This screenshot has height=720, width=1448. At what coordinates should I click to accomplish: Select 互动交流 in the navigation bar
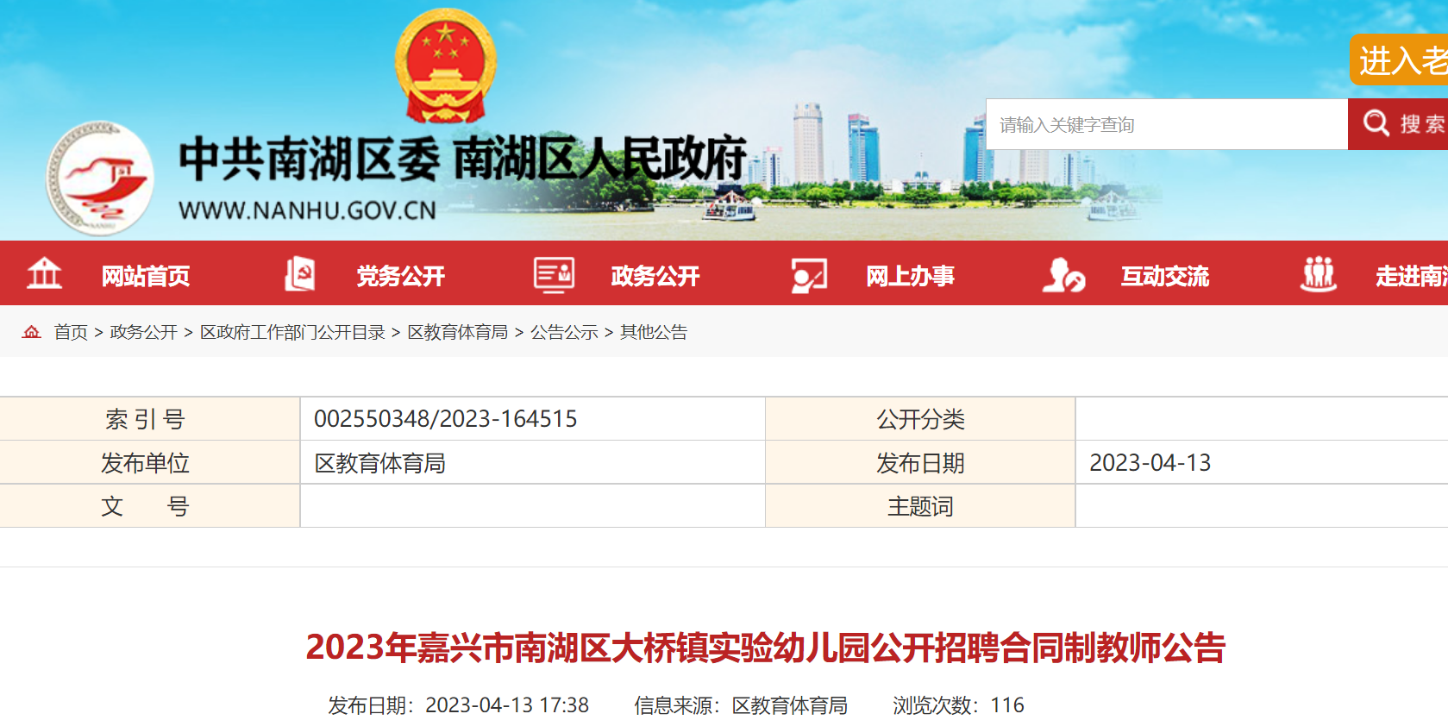(x=1165, y=276)
